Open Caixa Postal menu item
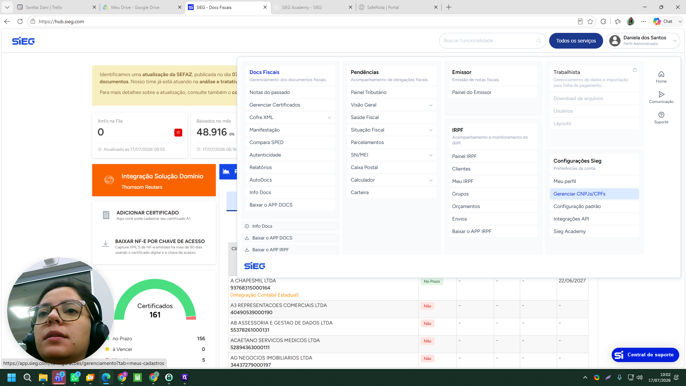686x386 pixels. pyautogui.click(x=392, y=168)
